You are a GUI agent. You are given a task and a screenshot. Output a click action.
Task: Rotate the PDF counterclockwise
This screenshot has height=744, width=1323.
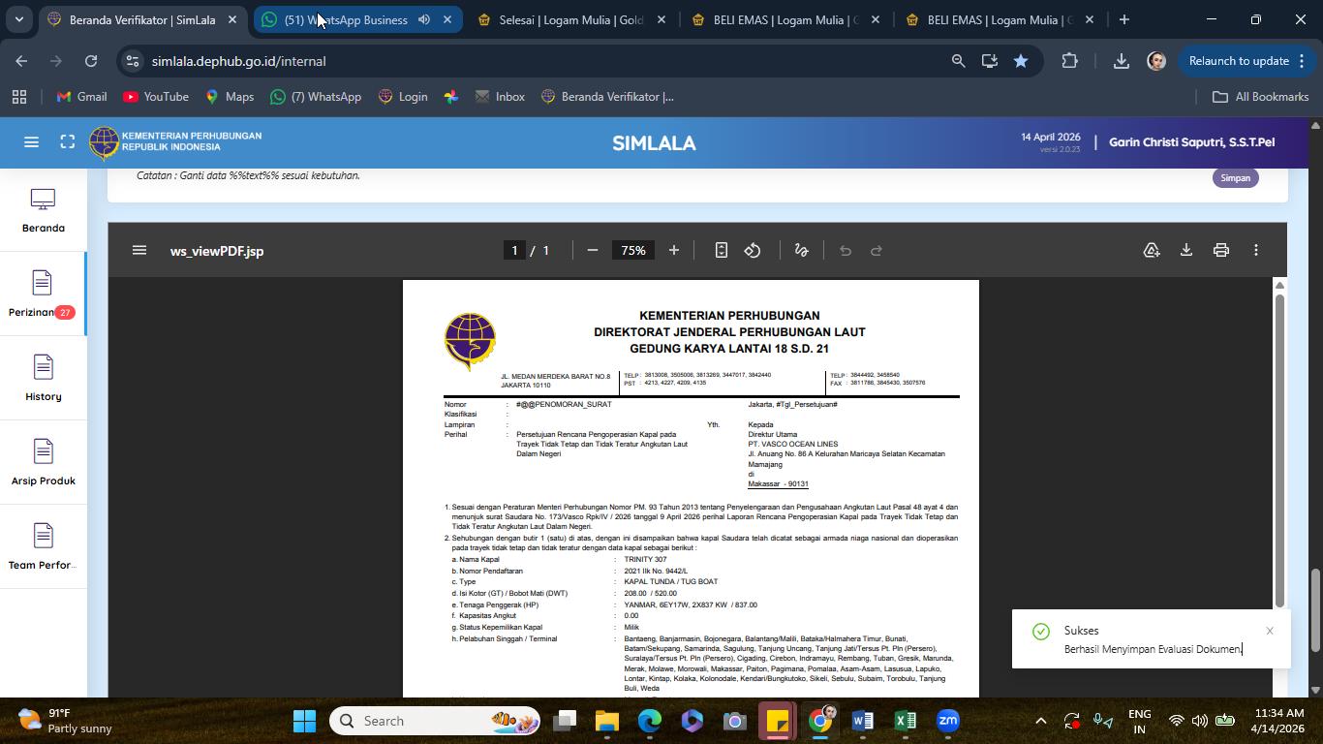tap(753, 250)
